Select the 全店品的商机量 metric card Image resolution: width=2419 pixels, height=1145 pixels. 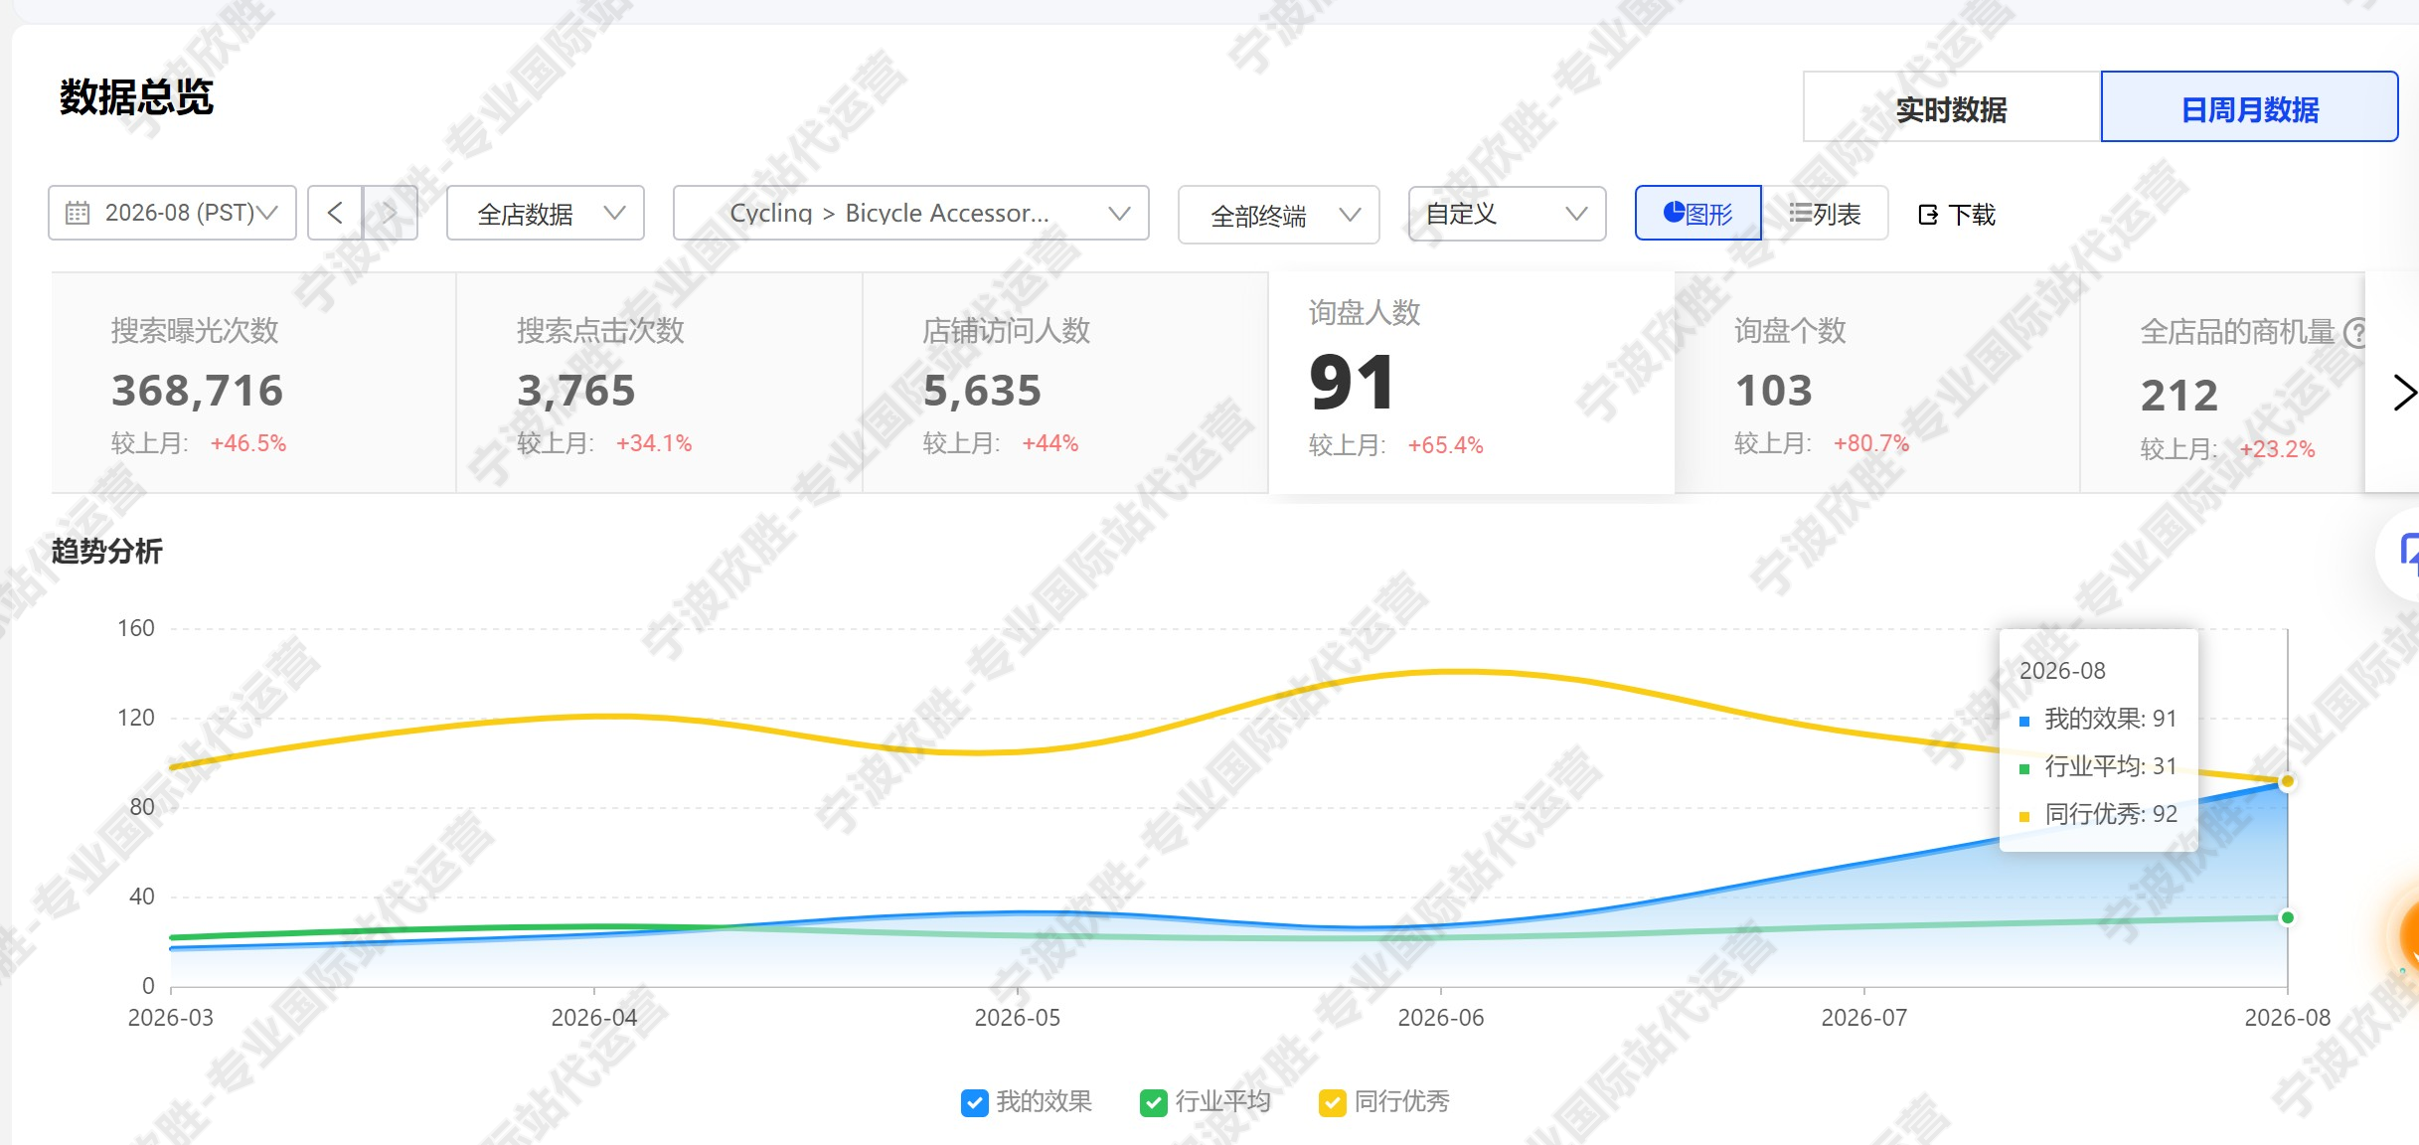point(2223,383)
